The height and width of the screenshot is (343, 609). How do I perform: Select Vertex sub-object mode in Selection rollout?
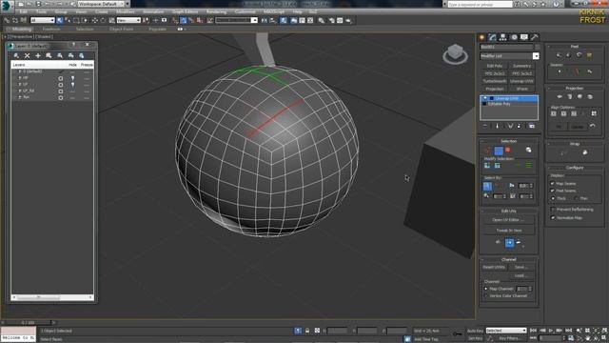tap(488, 151)
